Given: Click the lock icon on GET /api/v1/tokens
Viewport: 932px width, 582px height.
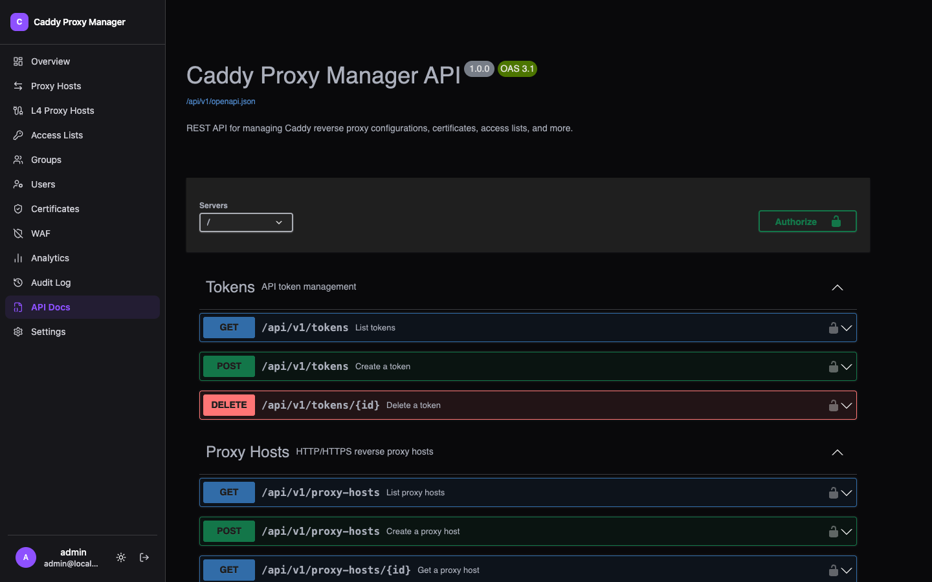Looking at the screenshot, I should 833,328.
